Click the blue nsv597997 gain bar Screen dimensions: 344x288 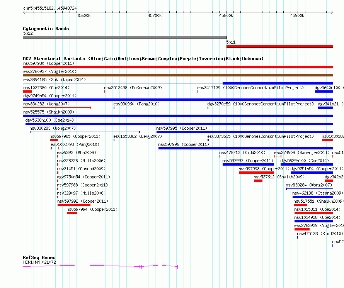click(x=249, y=164)
